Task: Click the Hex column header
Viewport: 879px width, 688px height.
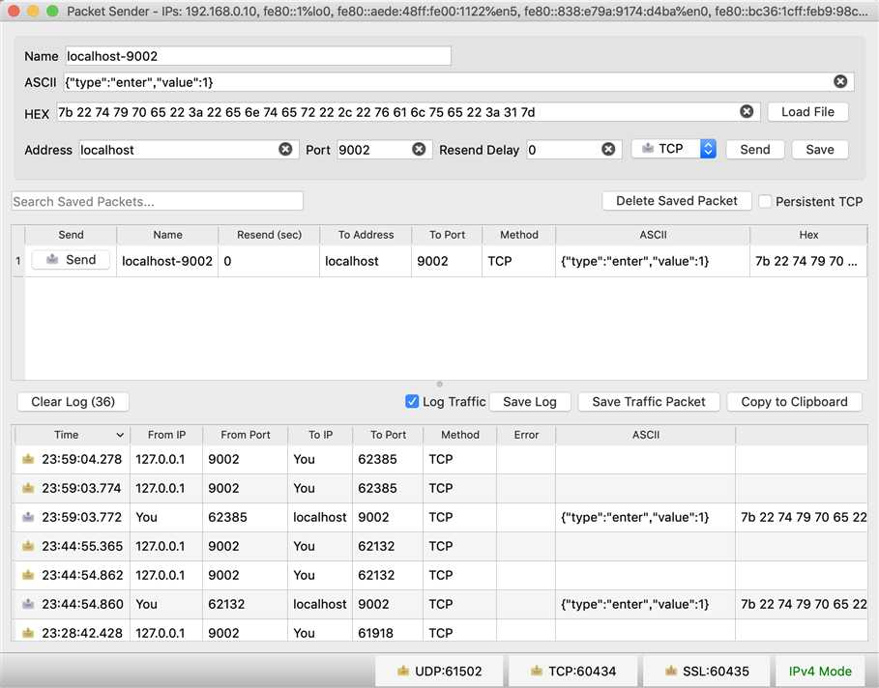Action: pos(808,235)
